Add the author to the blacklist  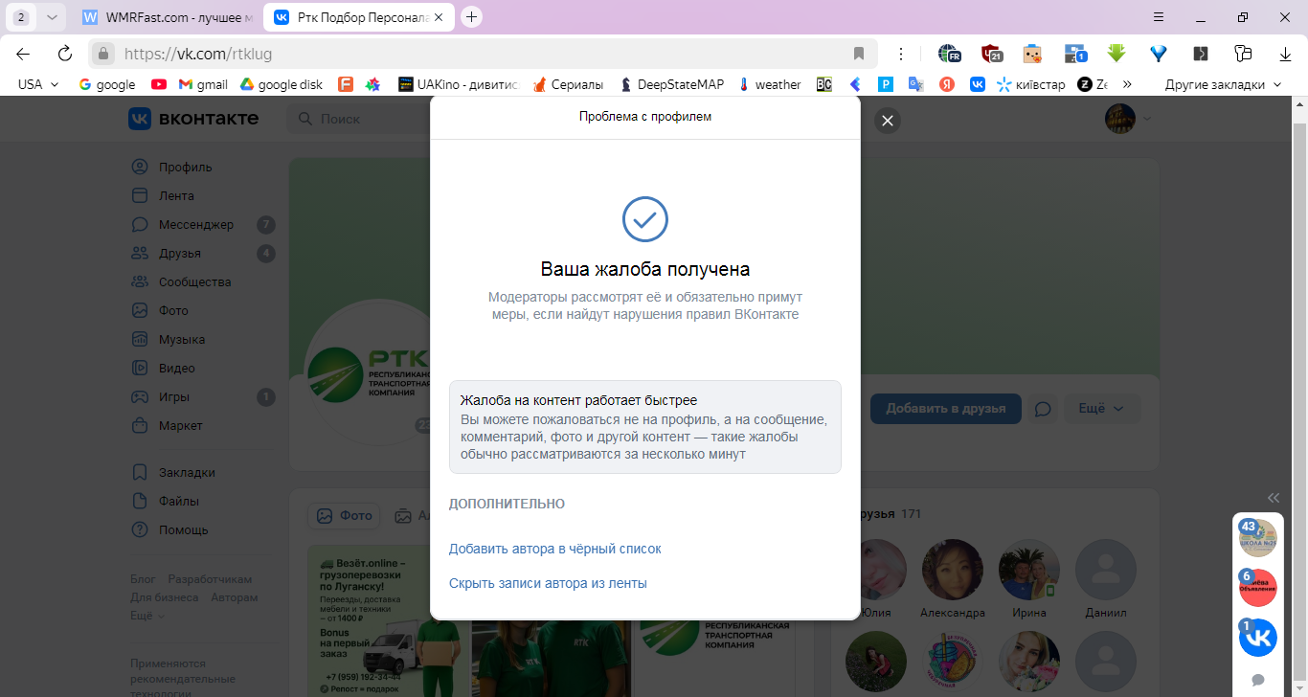[554, 549]
